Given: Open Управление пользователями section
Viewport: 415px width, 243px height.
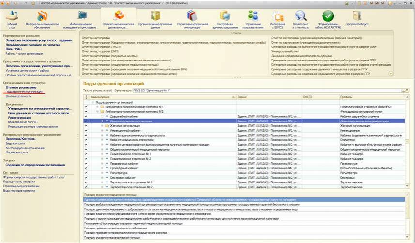Looking at the screenshot, I should pos(253,17).
